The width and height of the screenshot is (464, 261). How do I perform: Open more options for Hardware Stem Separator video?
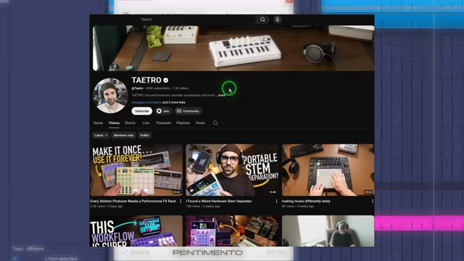click(276, 202)
